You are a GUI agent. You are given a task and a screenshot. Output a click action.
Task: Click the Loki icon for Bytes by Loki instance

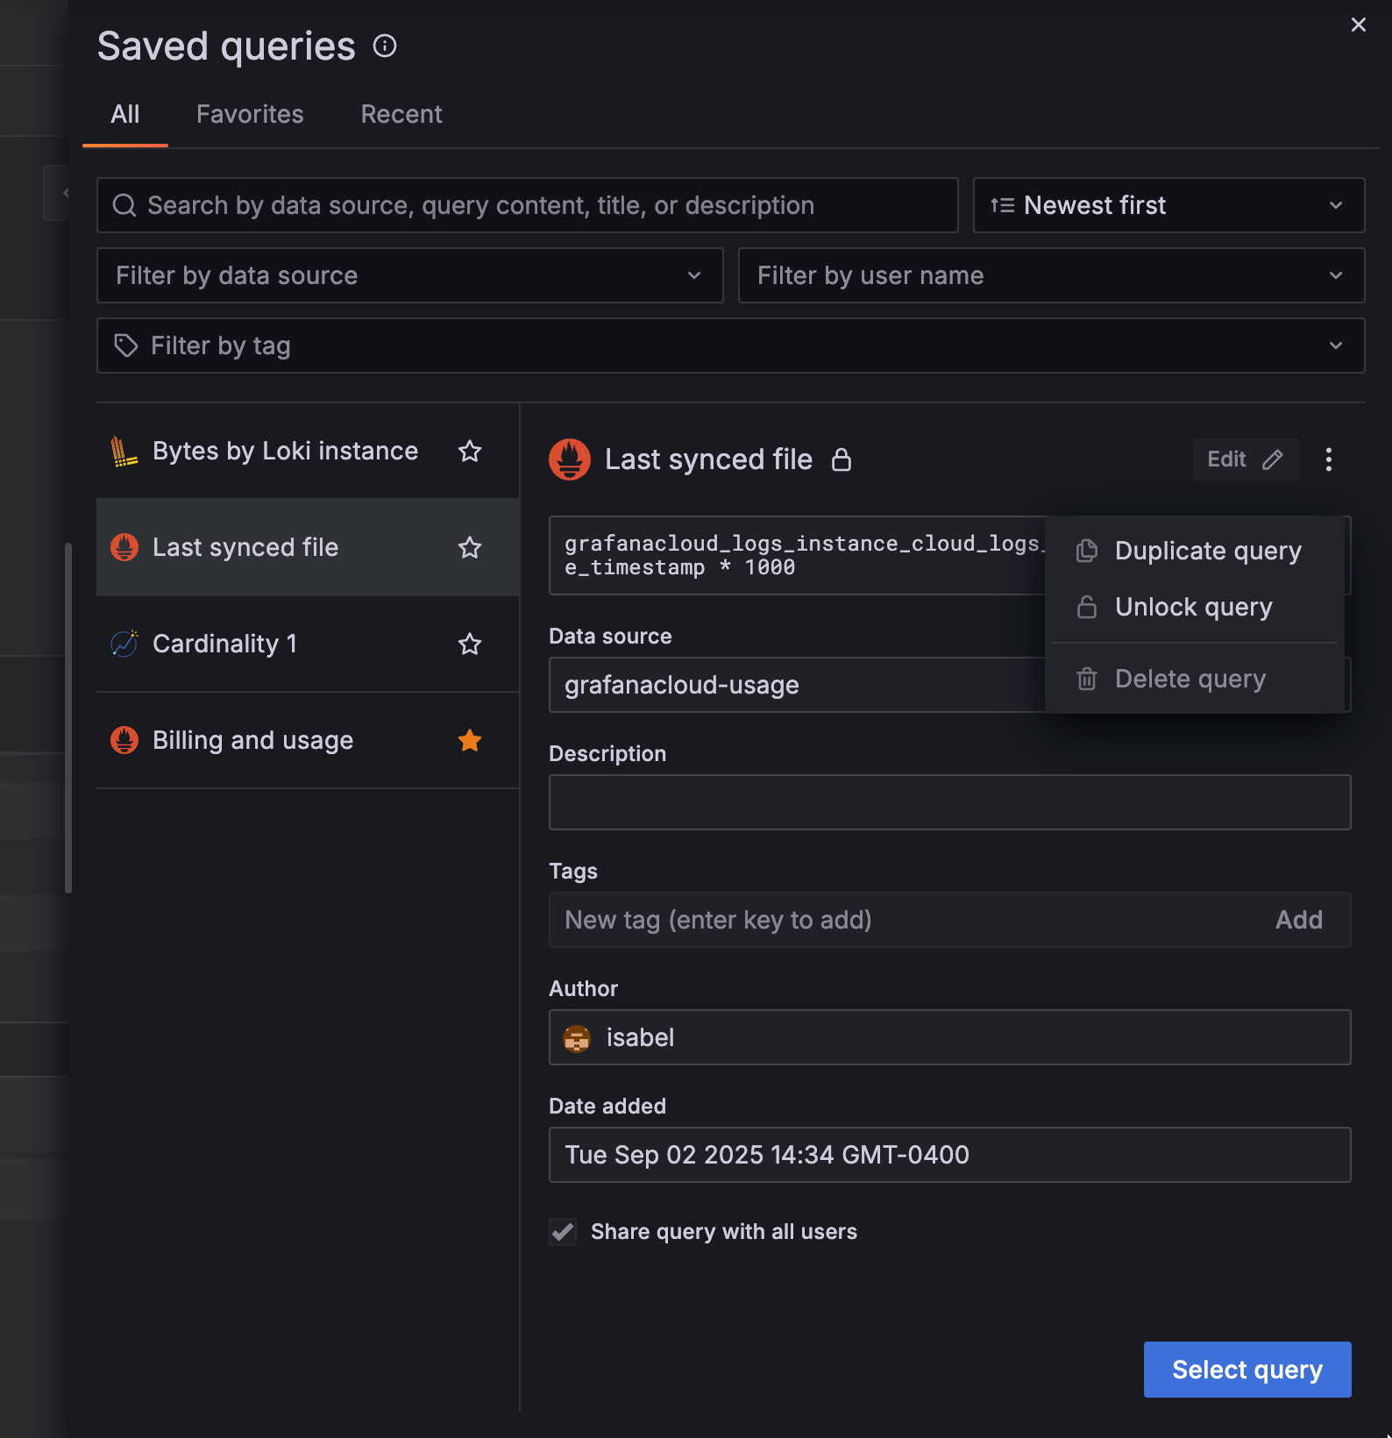124,452
